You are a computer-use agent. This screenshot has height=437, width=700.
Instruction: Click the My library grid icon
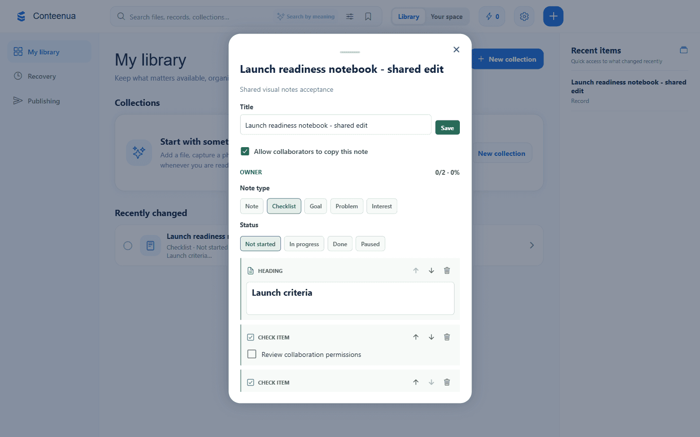tap(18, 51)
